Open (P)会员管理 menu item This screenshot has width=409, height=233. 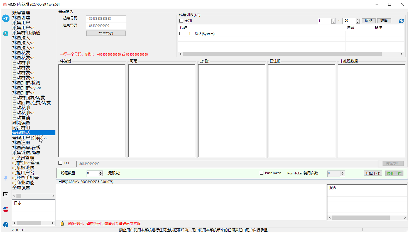coord(23,158)
